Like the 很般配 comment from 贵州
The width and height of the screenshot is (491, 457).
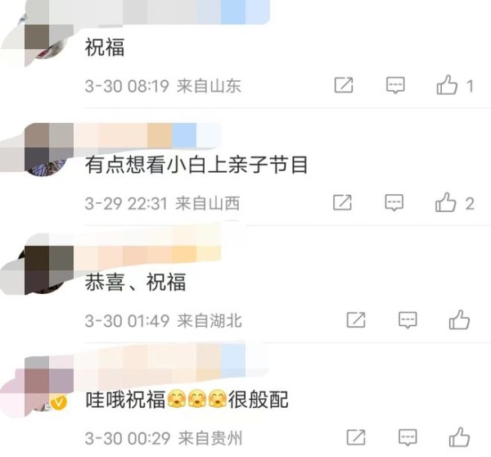(459, 437)
